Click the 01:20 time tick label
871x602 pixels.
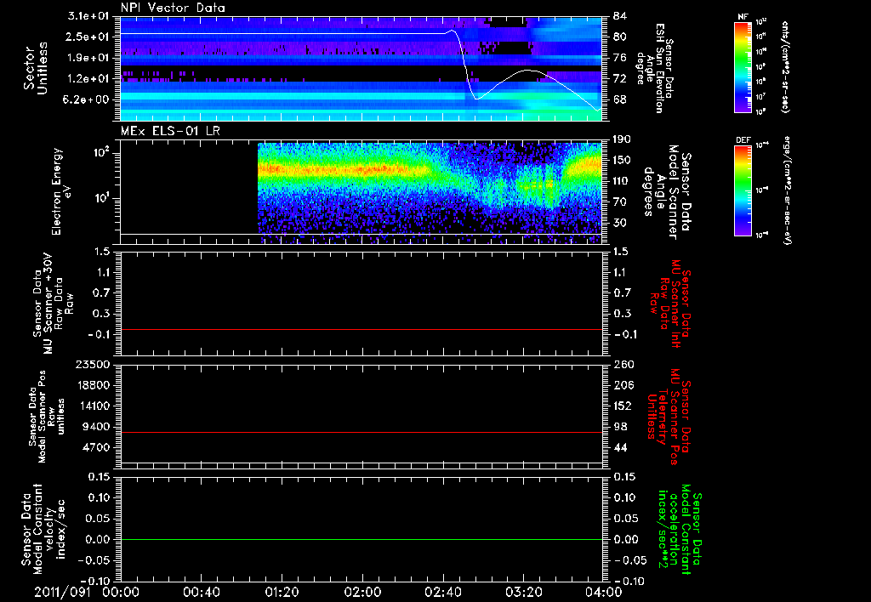pos(282,592)
